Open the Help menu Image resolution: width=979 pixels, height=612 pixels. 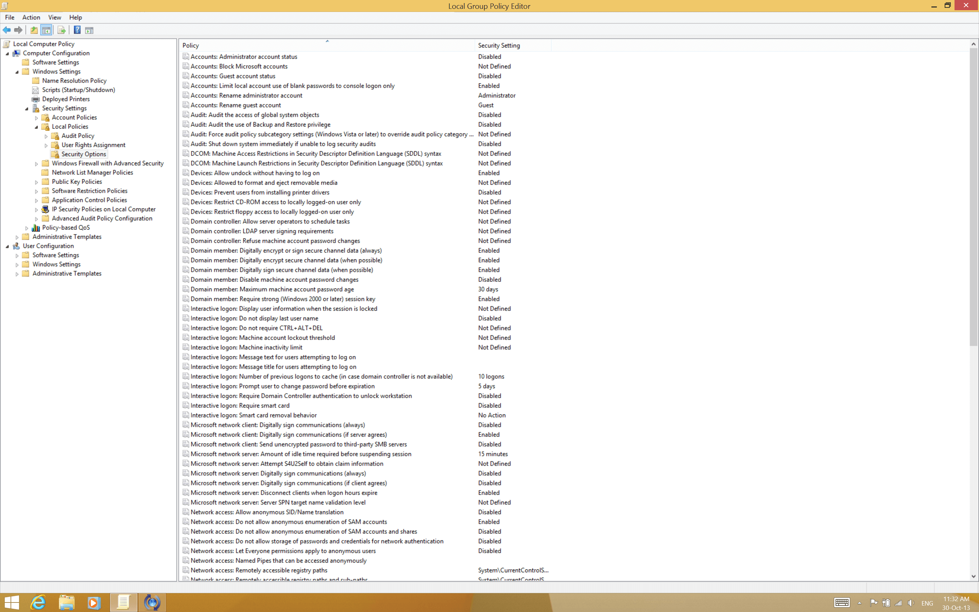tap(76, 17)
